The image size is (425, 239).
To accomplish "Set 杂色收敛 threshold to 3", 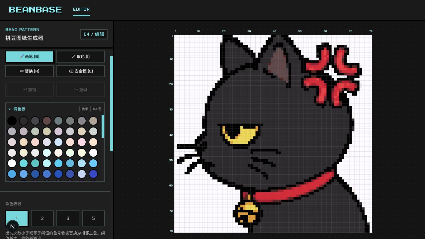I will [x=68, y=218].
